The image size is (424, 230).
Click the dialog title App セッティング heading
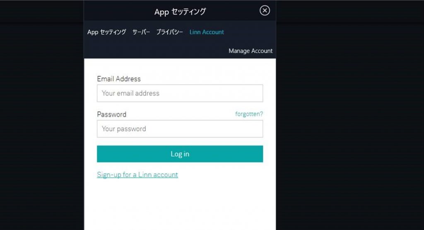pos(180,12)
